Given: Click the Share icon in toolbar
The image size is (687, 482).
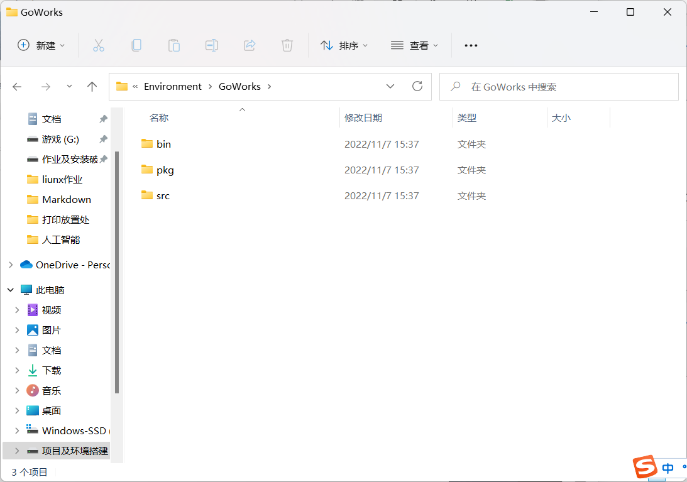Looking at the screenshot, I should [x=250, y=45].
